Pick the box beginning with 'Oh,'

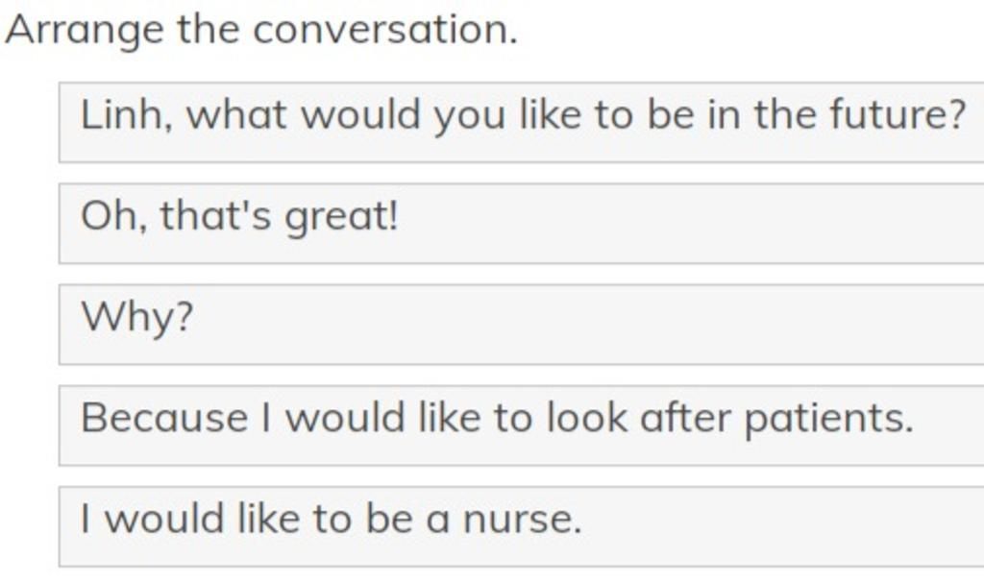coord(522,224)
